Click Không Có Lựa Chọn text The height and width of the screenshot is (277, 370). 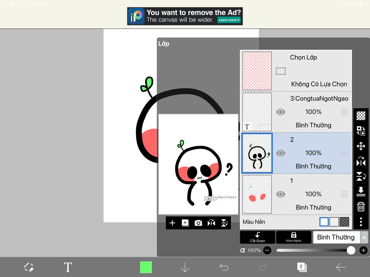[x=319, y=84]
